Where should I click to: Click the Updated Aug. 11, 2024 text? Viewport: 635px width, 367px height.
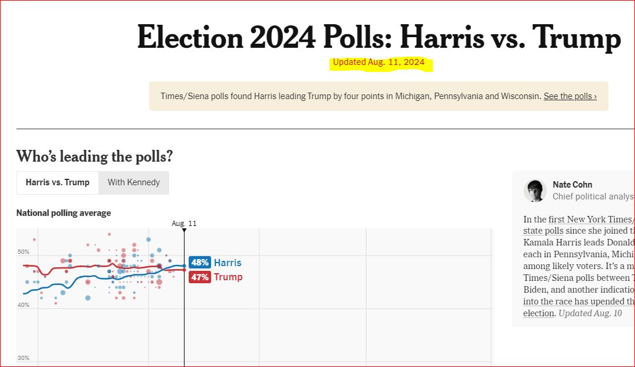tap(379, 63)
